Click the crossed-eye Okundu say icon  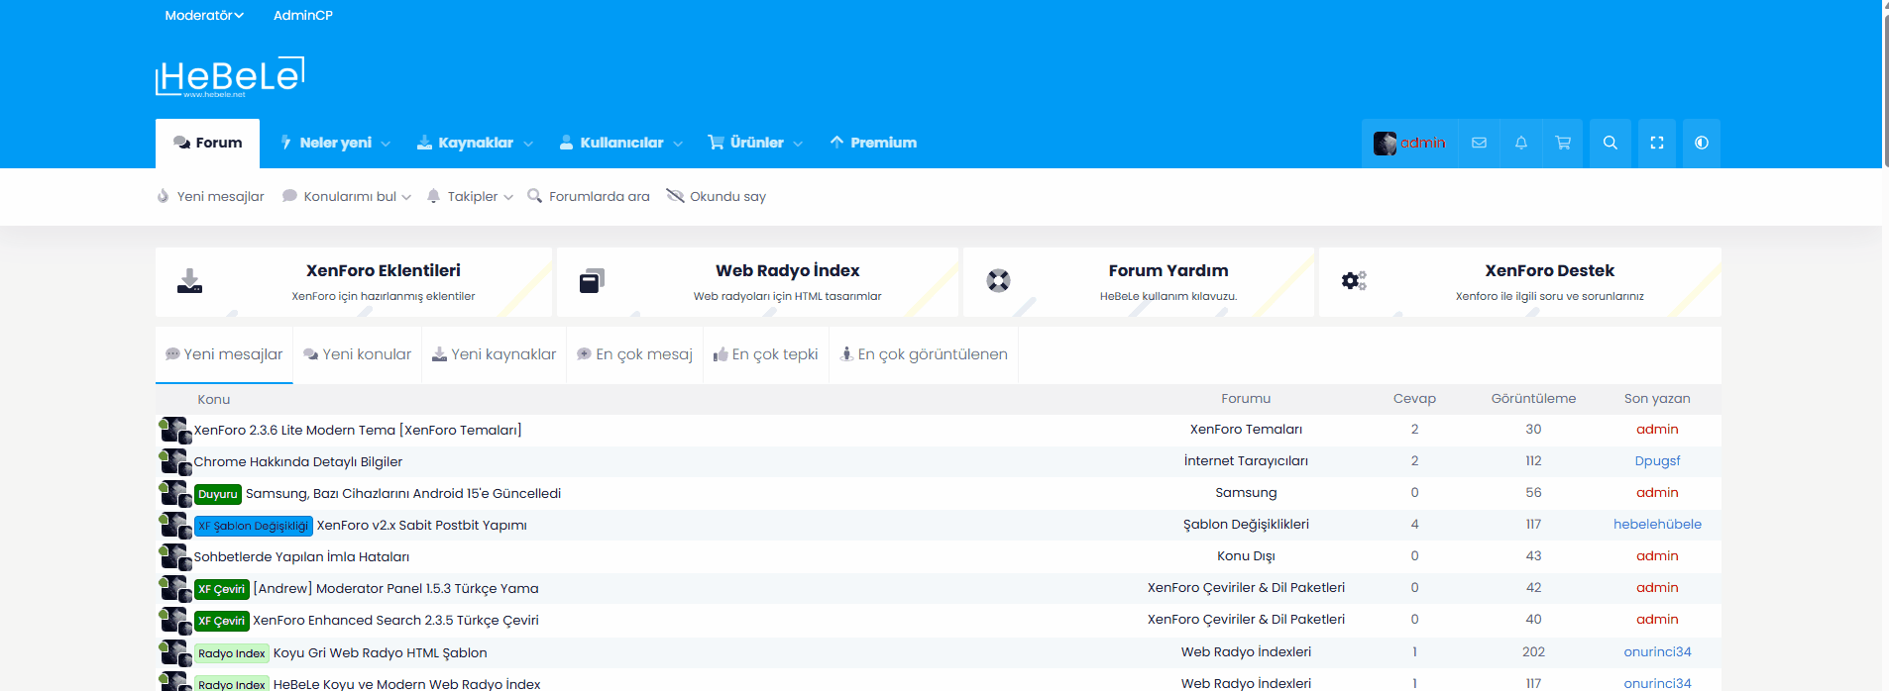[x=675, y=196]
